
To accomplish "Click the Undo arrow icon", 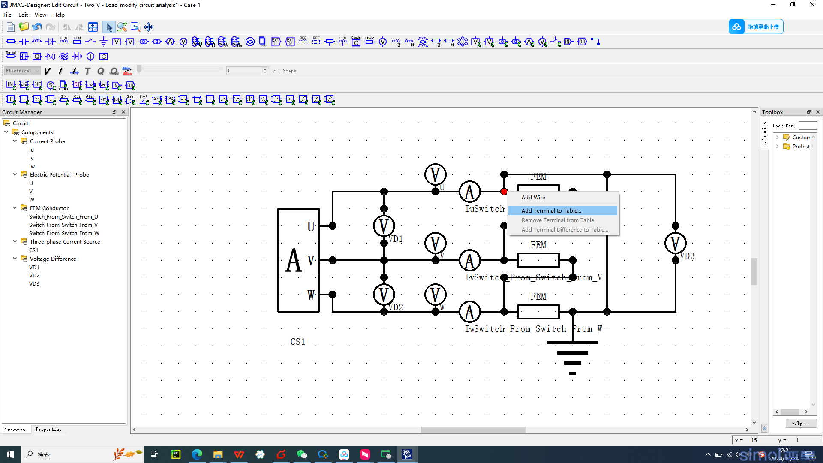I will (37, 27).
